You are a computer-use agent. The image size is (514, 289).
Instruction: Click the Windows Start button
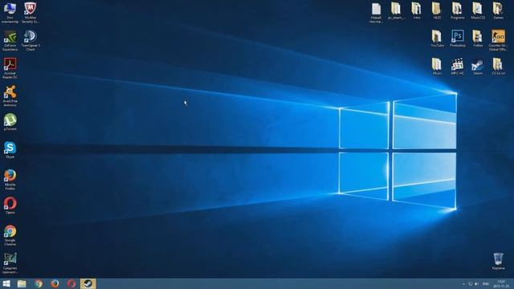pyautogui.click(x=6, y=283)
